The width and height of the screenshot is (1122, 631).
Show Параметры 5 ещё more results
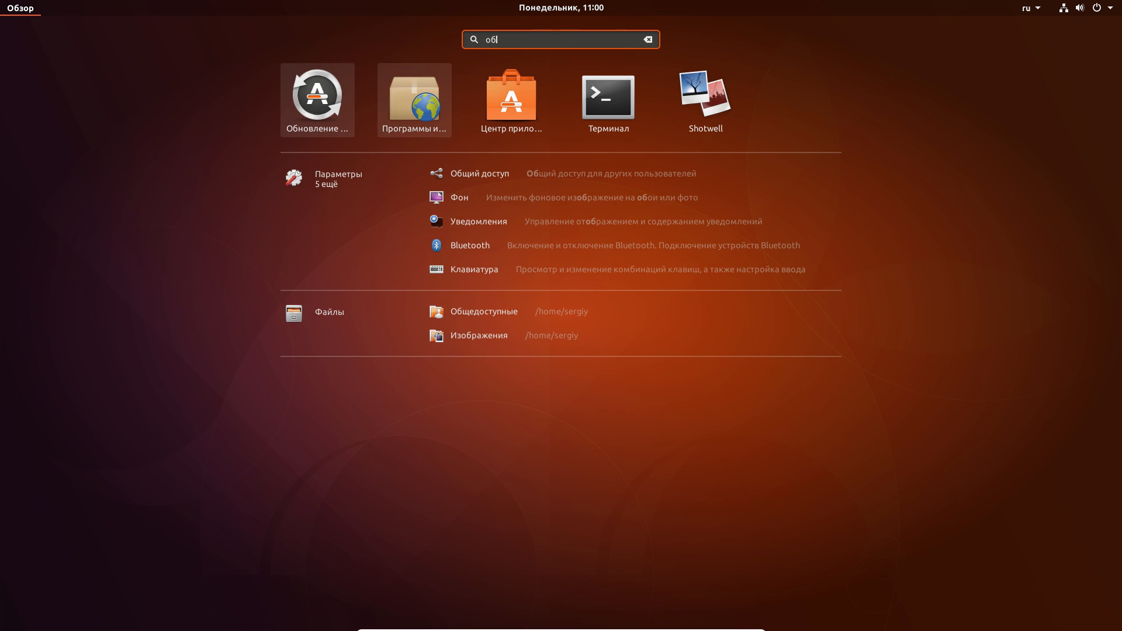[x=338, y=179]
